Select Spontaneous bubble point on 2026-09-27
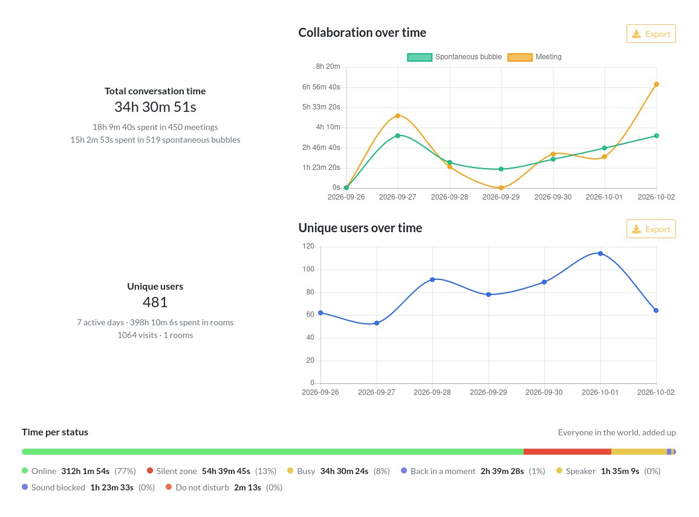Image resolution: width=699 pixels, height=517 pixels. coord(398,135)
